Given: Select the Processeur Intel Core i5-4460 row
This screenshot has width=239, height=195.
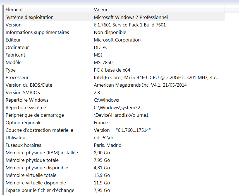Looking at the screenshot, I should [x=17, y=77].
